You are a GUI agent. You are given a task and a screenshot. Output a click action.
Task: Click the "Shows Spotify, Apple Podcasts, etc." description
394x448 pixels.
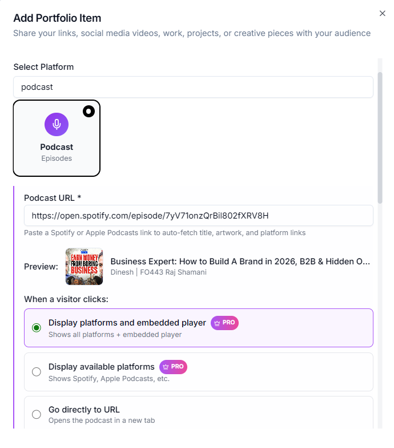[108, 378]
